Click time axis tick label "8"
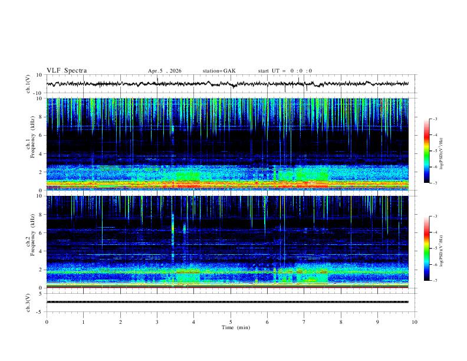The image size is (467, 361). tap(341, 322)
